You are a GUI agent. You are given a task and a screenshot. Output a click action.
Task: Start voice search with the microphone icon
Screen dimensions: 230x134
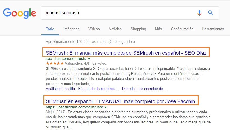click(199, 13)
